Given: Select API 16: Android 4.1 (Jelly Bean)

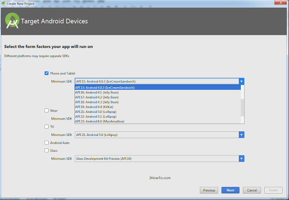Looking at the screenshot, I should [x=158, y=93].
